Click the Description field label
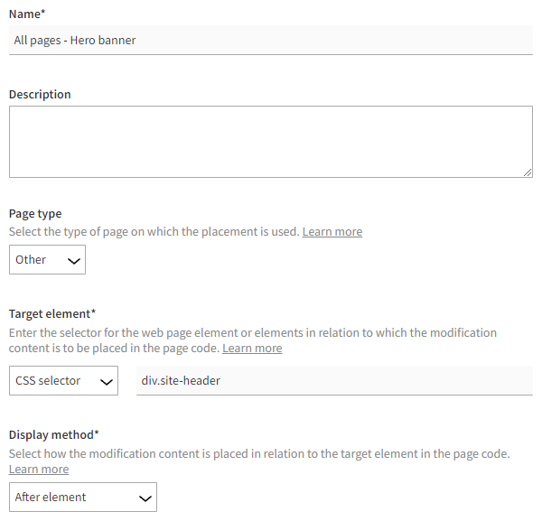Screen dimensions: 542x521 [x=40, y=94]
